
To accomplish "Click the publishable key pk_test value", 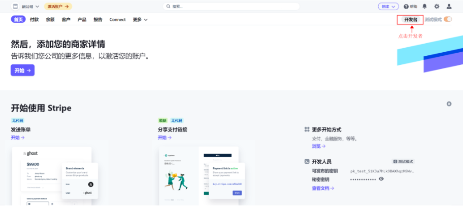I will coord(382,171).
